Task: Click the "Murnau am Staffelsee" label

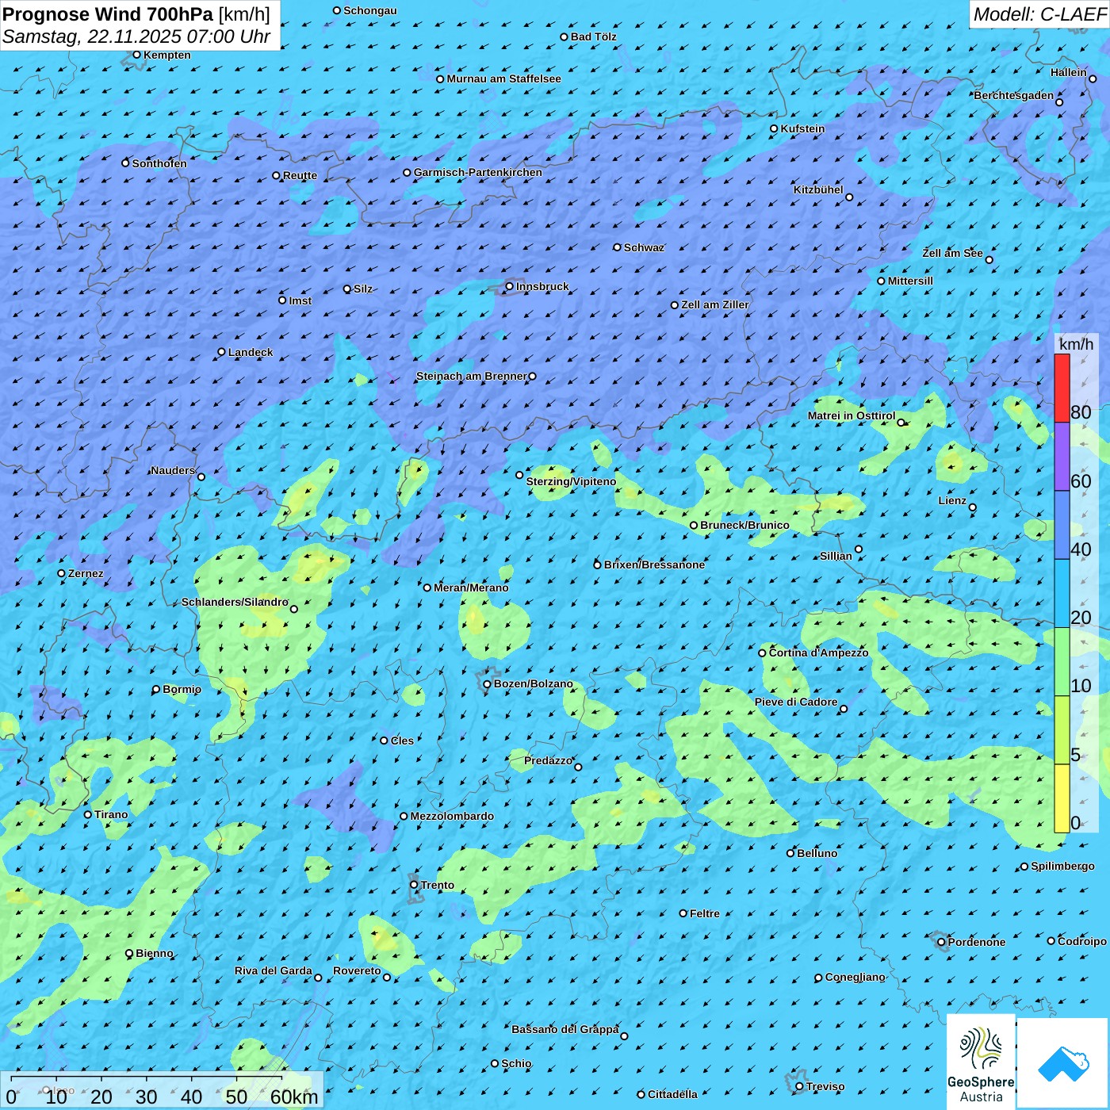Action: pyautogui.click(x=503, y=78)
